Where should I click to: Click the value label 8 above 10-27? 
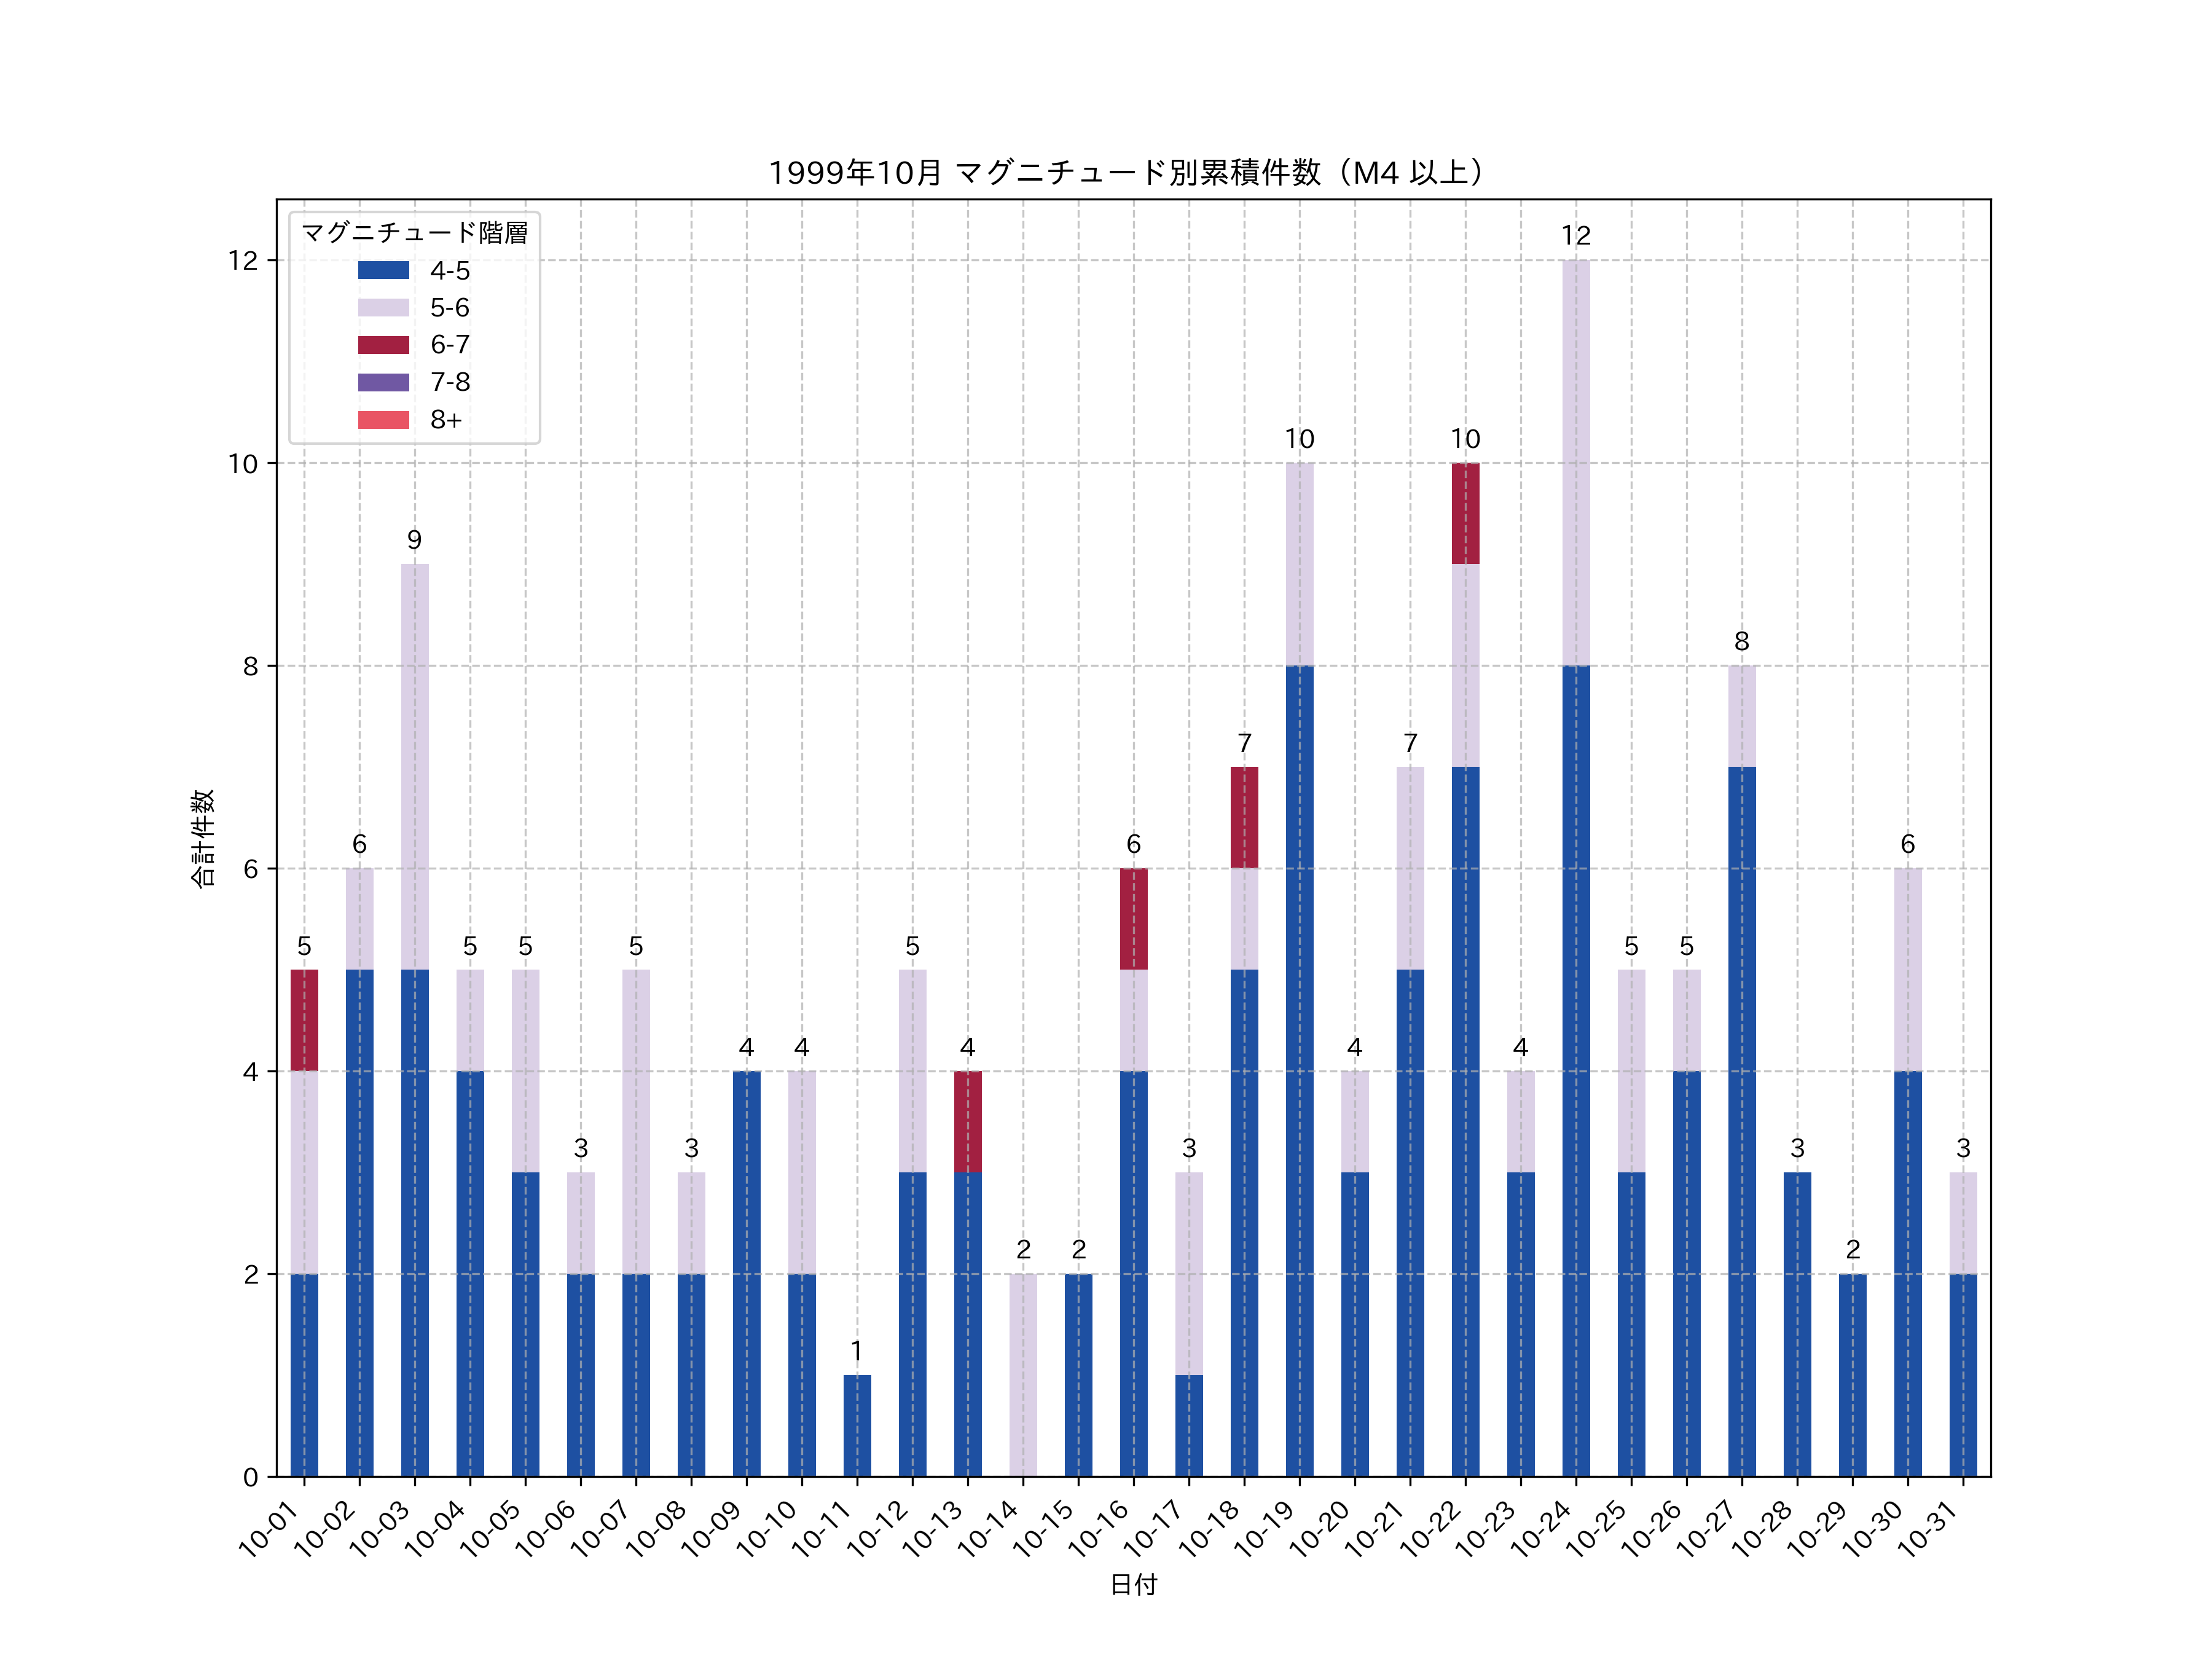point(1741,641)
